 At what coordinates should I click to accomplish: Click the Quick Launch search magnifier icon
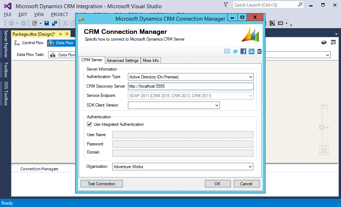[300, 5]
